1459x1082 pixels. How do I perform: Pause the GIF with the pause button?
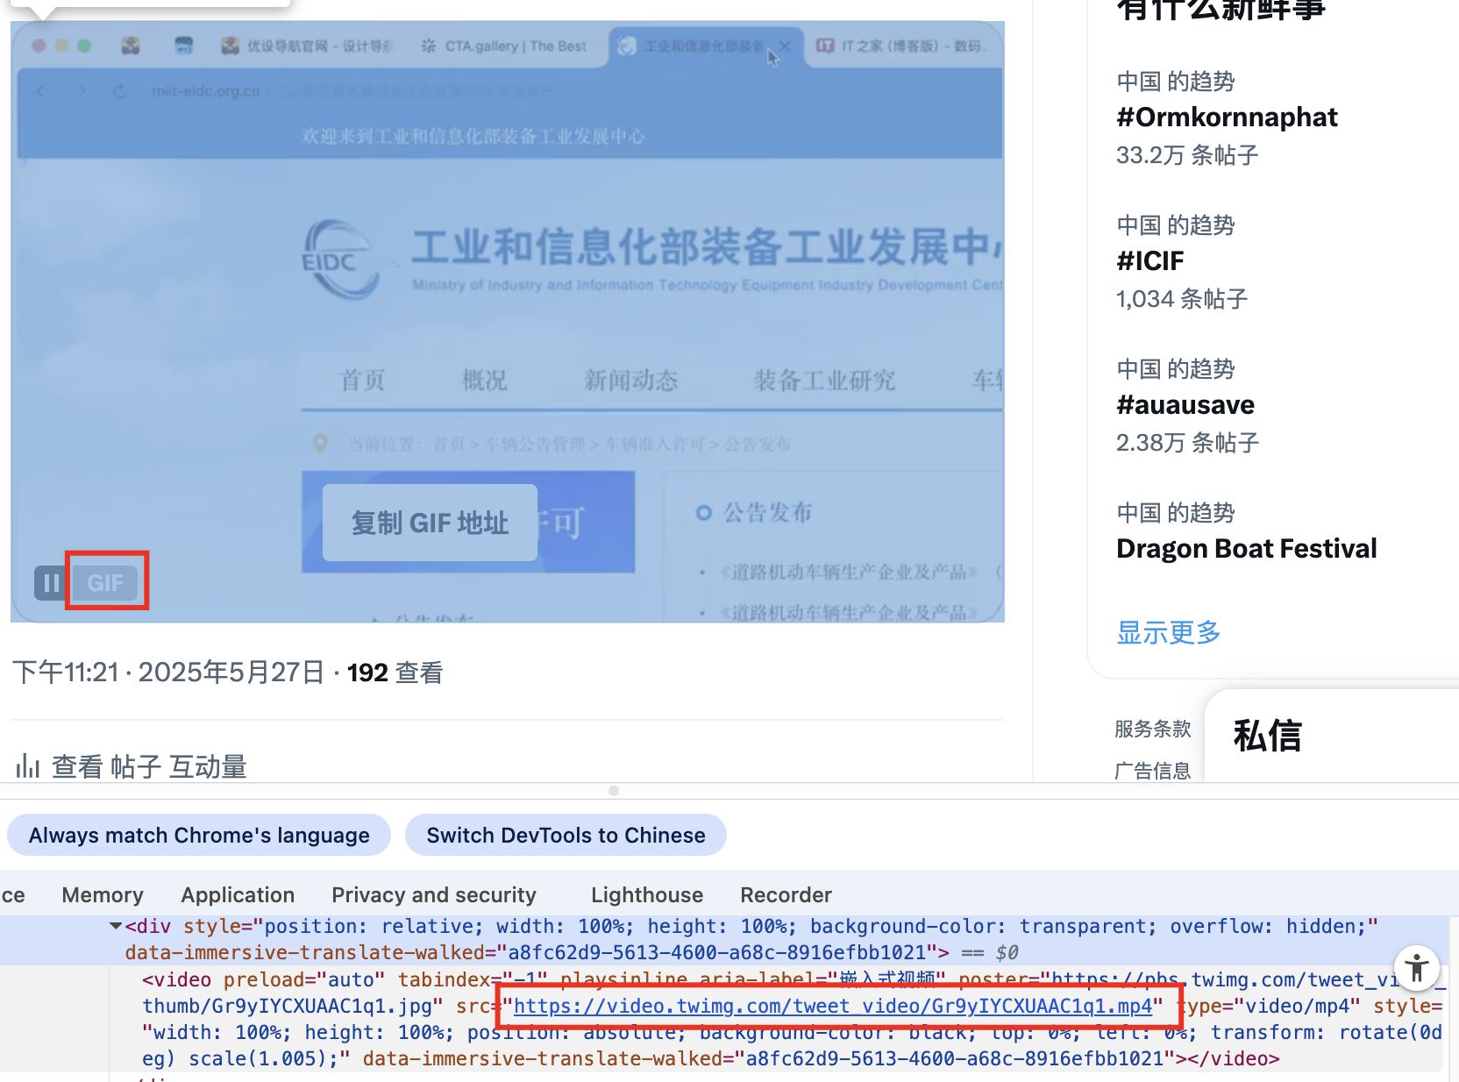[x=51, y=583]
